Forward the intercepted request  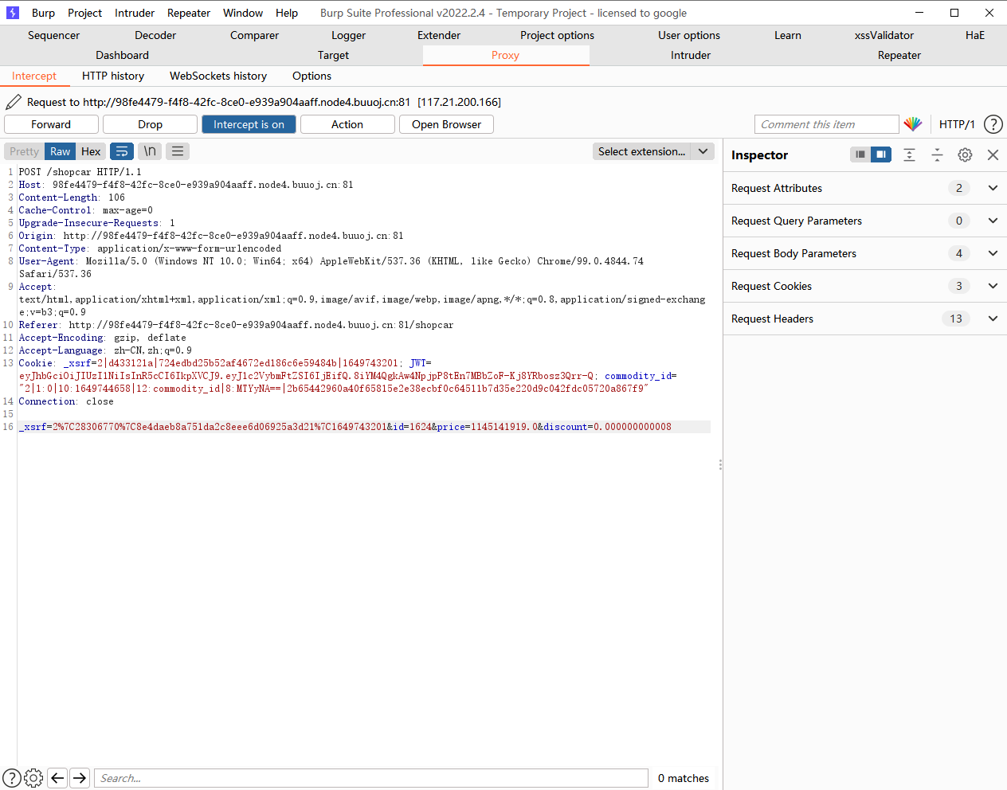[x=51, y=124]
